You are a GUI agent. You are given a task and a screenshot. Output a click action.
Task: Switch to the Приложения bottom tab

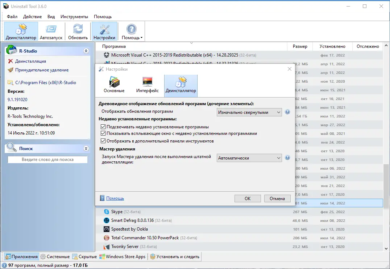pyautogui.click(x=21, y=257)
